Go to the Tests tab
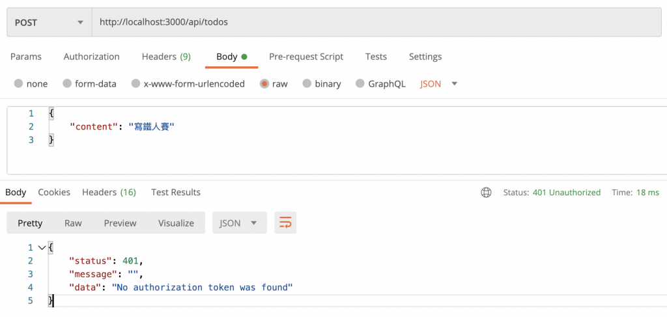The image size is (667, 317). pos(376,57)
